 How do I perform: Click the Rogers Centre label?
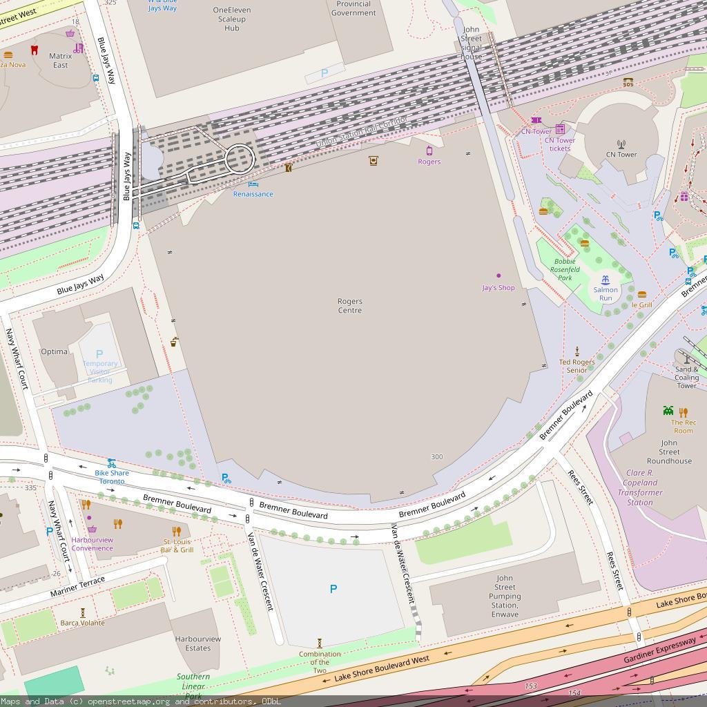tap(350, 306)
